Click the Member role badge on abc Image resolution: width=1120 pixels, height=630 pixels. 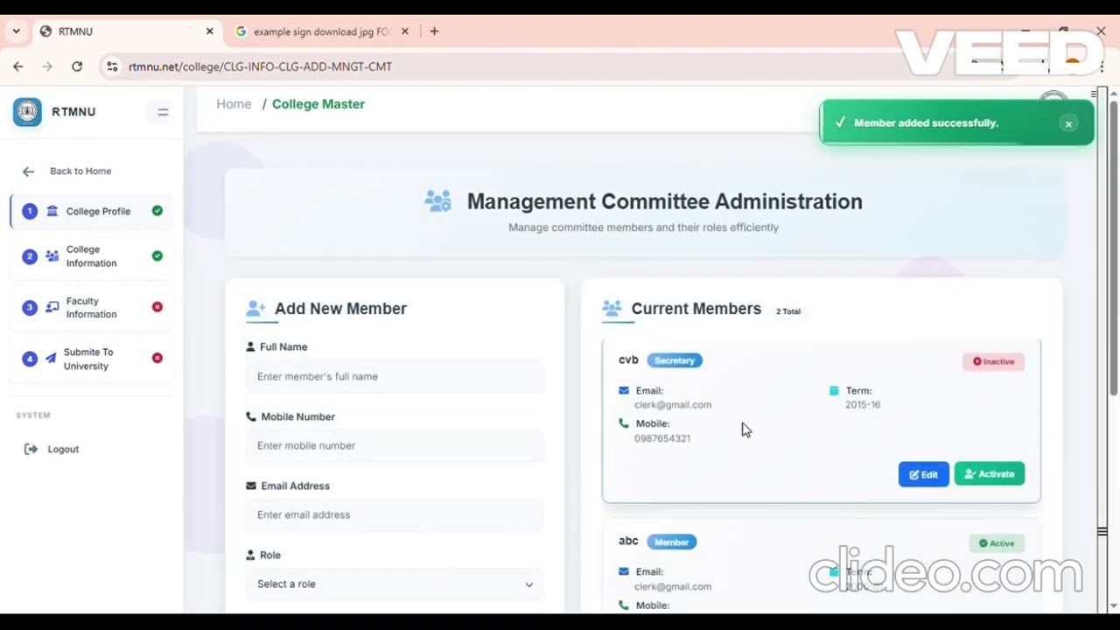[x=671, y=542]
